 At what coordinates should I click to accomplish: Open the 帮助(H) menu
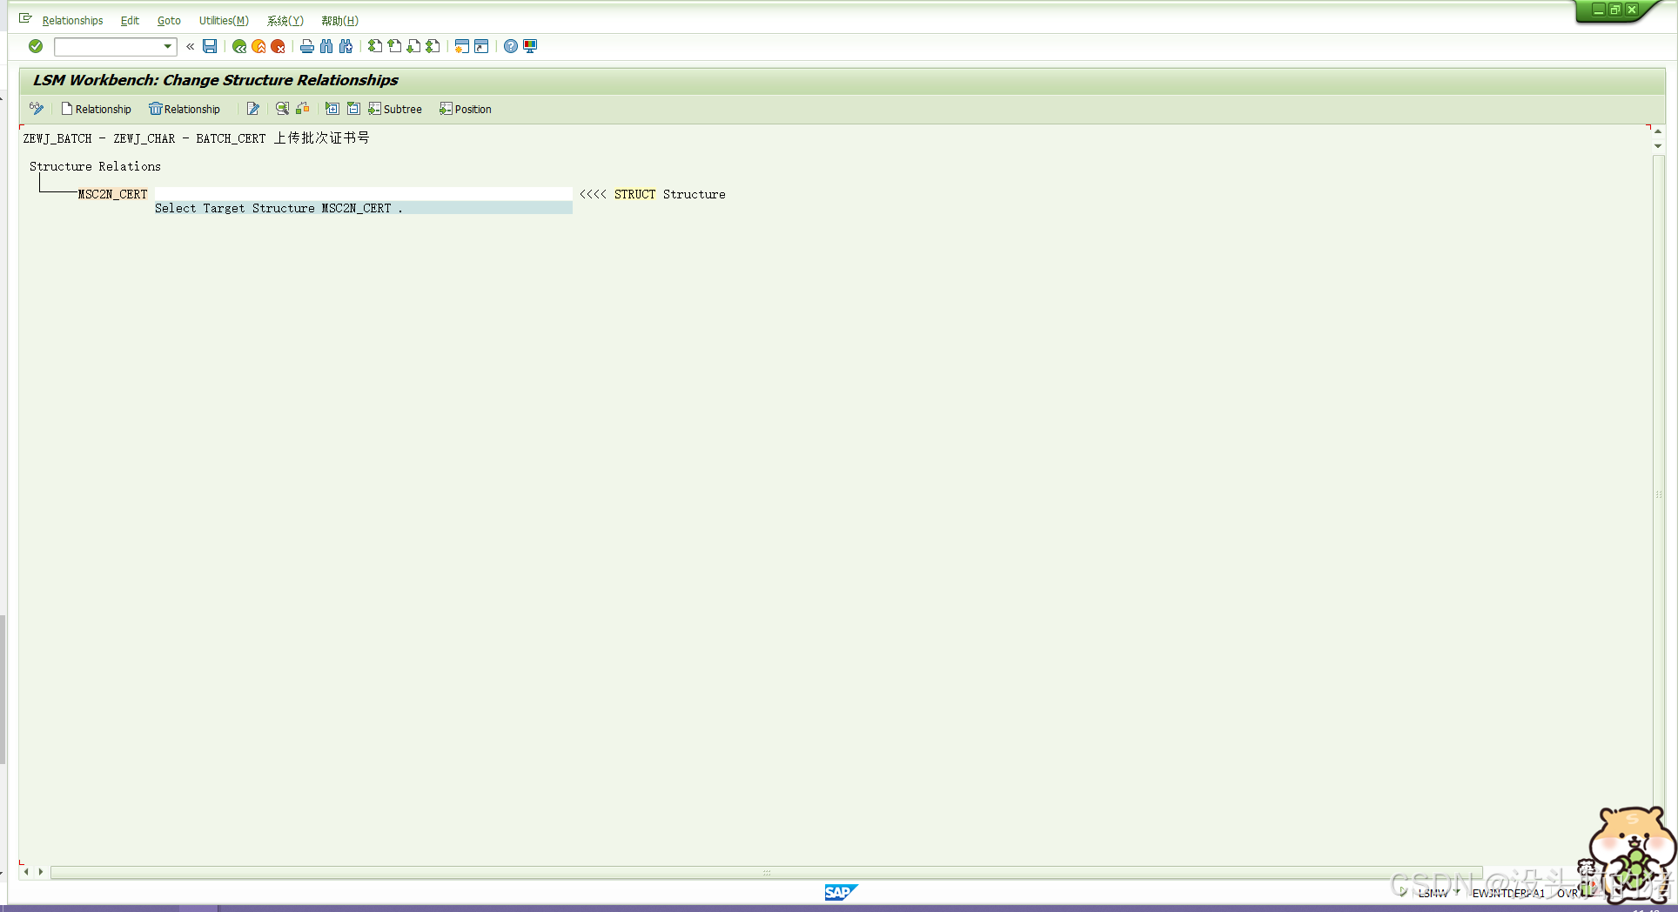tap(339, 20)
